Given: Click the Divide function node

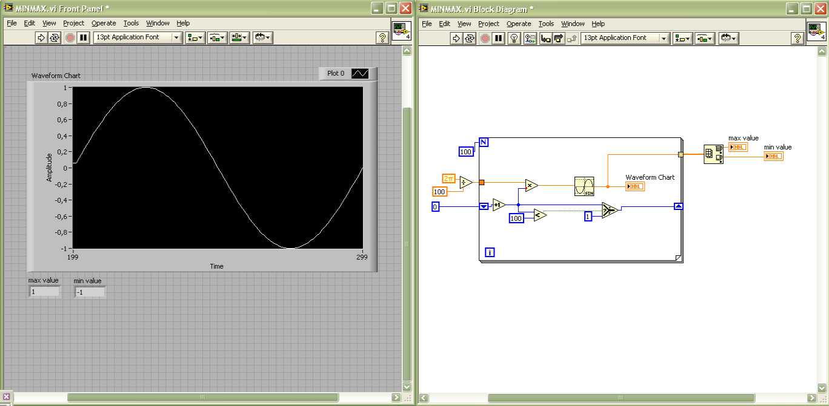Looking at the screenshot, I should (x=465, y=183).
